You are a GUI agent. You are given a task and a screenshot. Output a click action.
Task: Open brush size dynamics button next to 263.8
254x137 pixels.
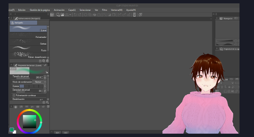[45, 78]
